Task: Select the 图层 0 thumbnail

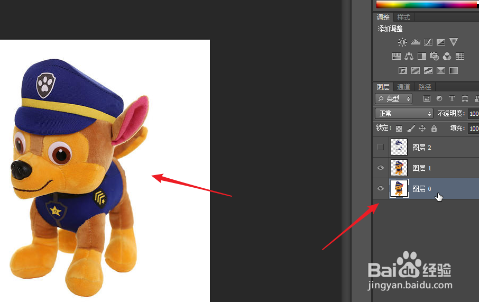Action: click(x=399, y=188)
